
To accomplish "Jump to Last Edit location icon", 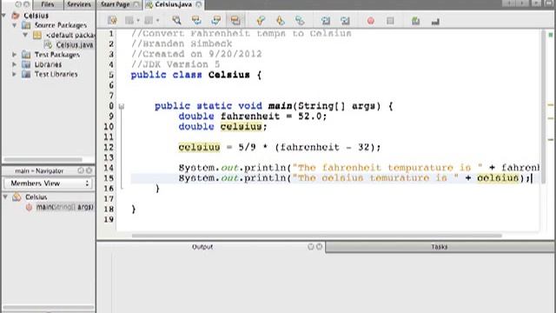I will (x=112, y=21).
